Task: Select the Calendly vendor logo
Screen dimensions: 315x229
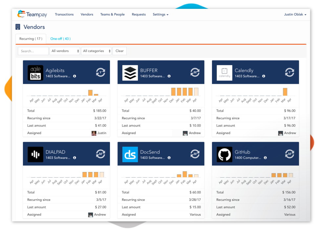Action: tap(224, 72)
